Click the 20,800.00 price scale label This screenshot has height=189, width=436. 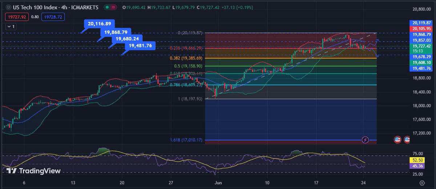(x=422, y=9)
